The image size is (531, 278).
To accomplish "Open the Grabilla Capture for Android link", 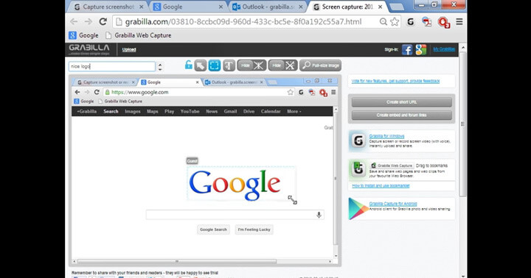I will [393, 204].
